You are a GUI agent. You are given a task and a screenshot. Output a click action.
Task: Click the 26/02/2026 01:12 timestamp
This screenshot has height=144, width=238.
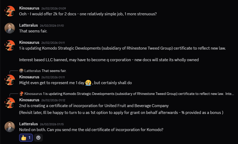click(53, 100)
